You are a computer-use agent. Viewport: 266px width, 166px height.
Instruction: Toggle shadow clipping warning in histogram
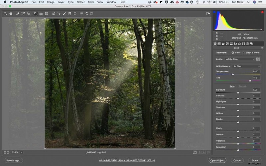(214, 12)
